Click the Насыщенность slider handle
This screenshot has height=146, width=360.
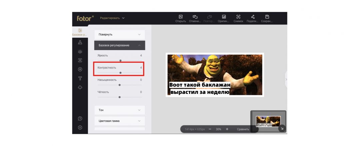point(120,85)
